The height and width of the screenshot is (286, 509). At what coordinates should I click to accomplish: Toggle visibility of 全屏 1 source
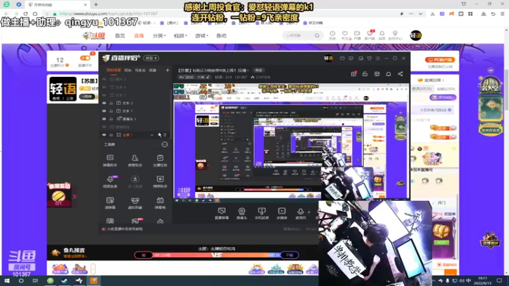(104, 135)
